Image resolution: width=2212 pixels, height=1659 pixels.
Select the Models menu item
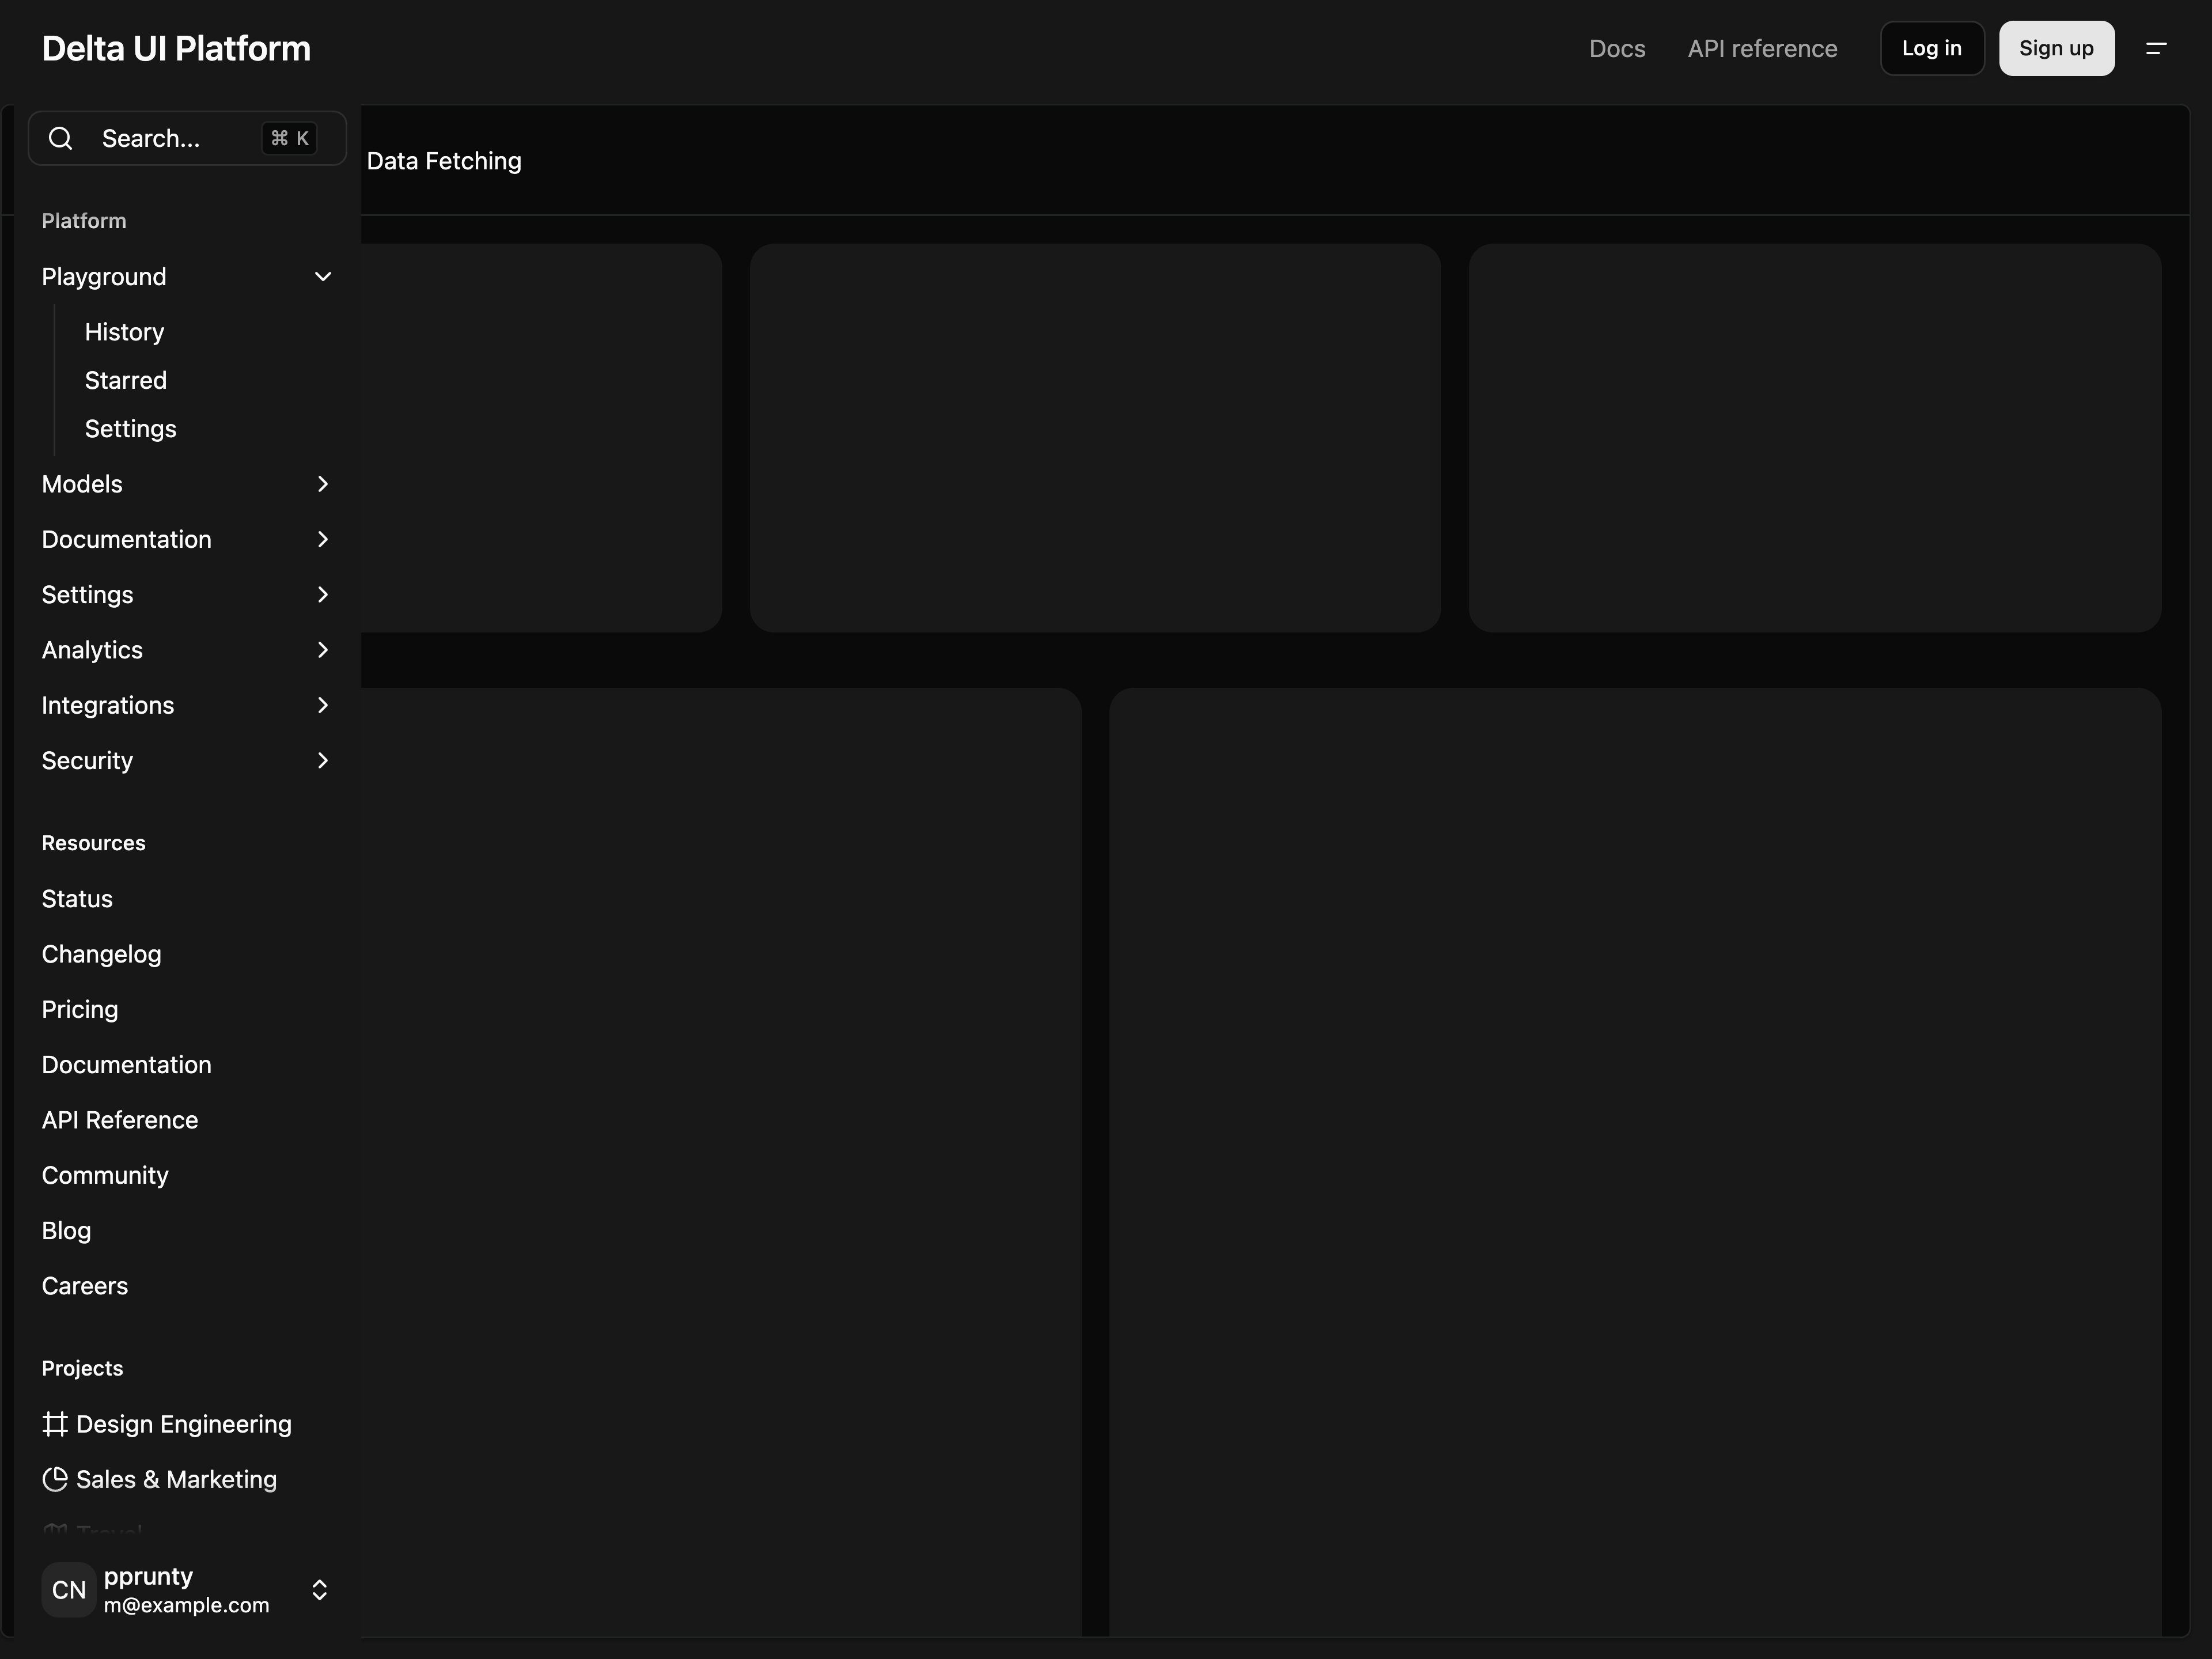[187, 484]
